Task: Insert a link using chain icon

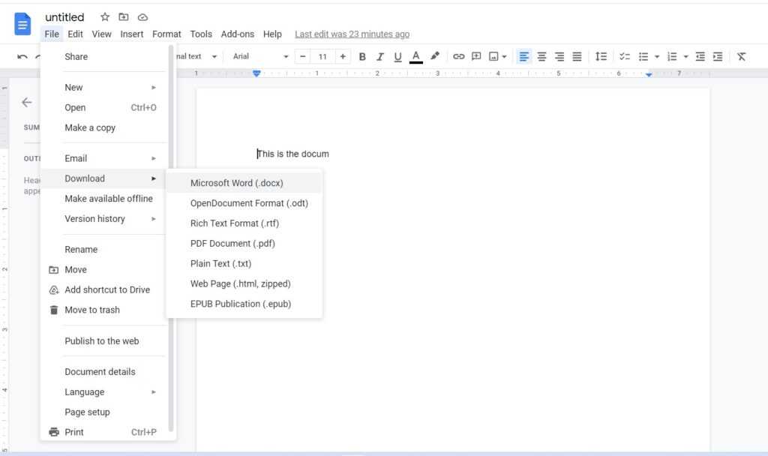Action: (458, 56)
